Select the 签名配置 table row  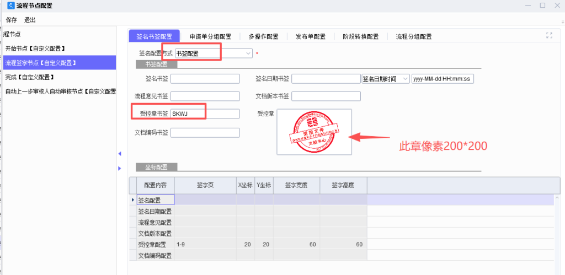coord(342,199)
